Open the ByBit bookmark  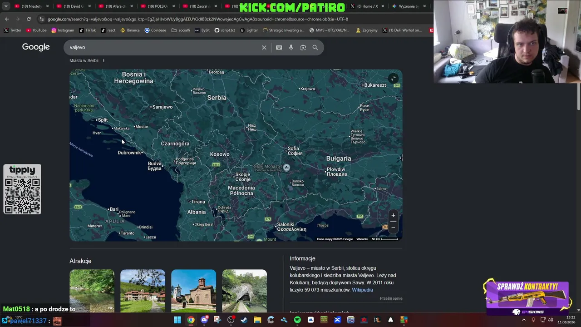coord(202,30)
